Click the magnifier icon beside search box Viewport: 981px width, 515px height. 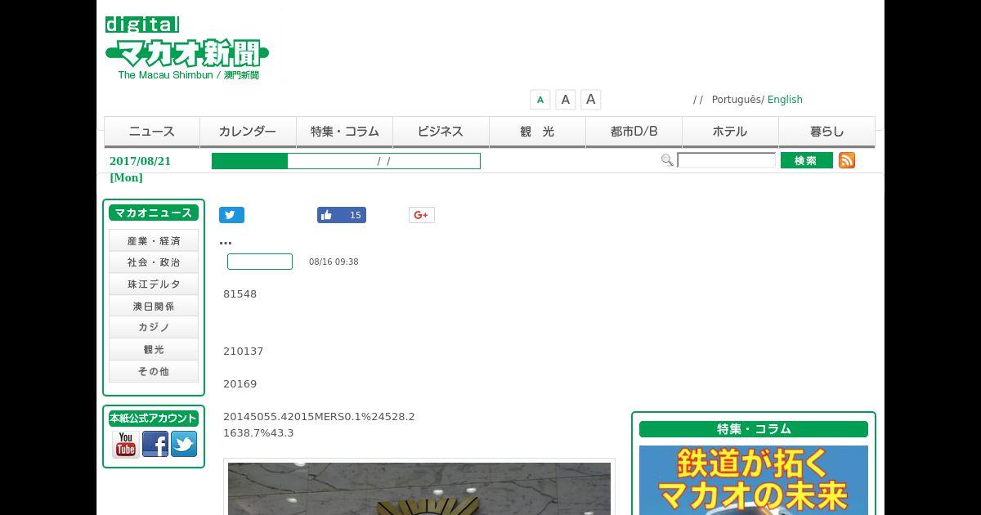[667, 160]
